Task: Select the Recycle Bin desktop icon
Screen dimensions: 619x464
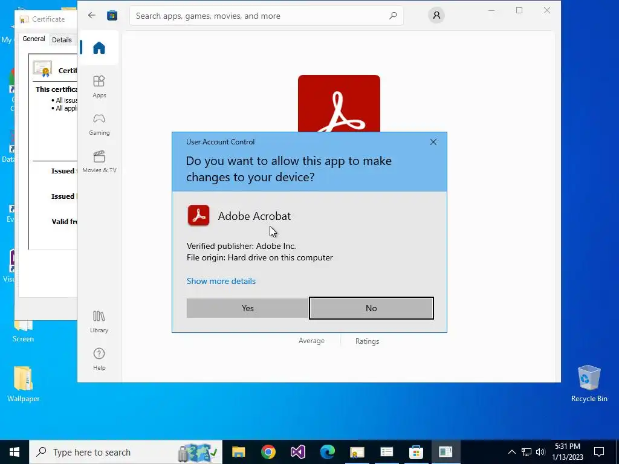Action: pyautogui.click(x=589, y=384)
